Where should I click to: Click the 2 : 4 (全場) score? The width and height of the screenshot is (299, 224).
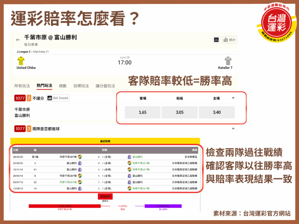pyautogui.click(x=105, y=157)
